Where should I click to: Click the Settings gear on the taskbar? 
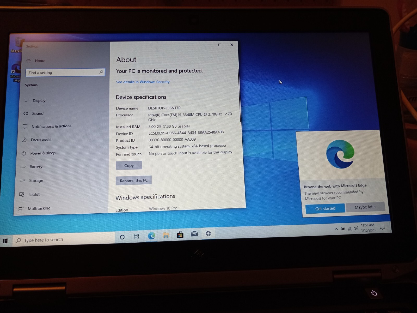point(208,233)
